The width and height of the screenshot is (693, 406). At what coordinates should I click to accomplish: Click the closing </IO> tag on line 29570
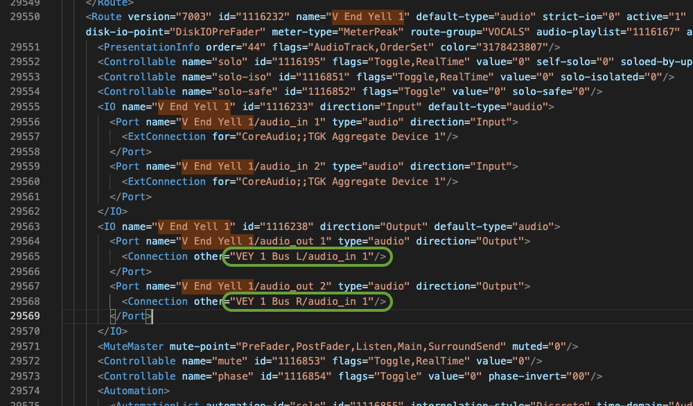tap(113, 331)
